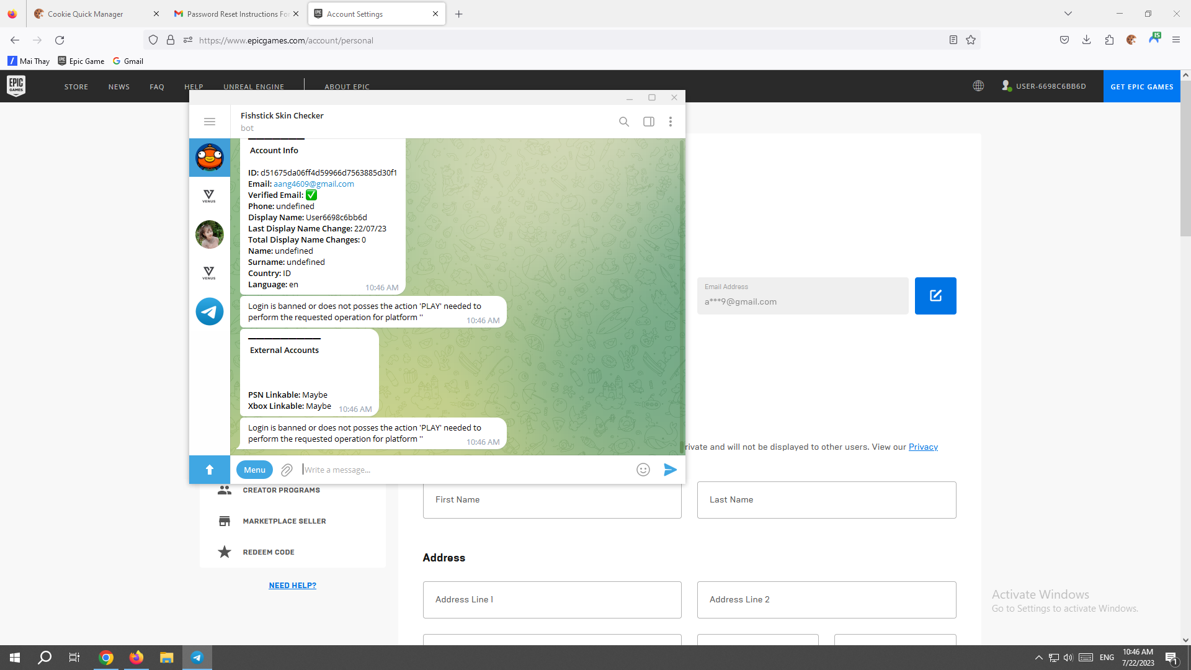This screenshot has width=1191, height=670.
Task: Open Need Help link
Action: point(293,585)
